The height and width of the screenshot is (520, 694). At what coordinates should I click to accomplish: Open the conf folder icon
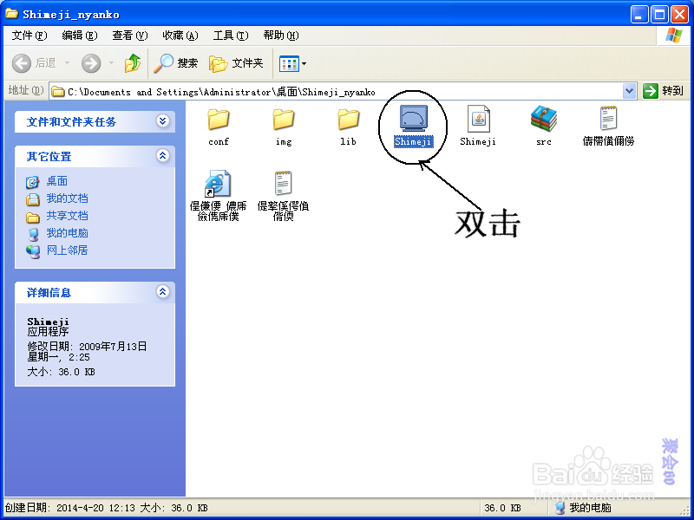click(x=219, y=119)
